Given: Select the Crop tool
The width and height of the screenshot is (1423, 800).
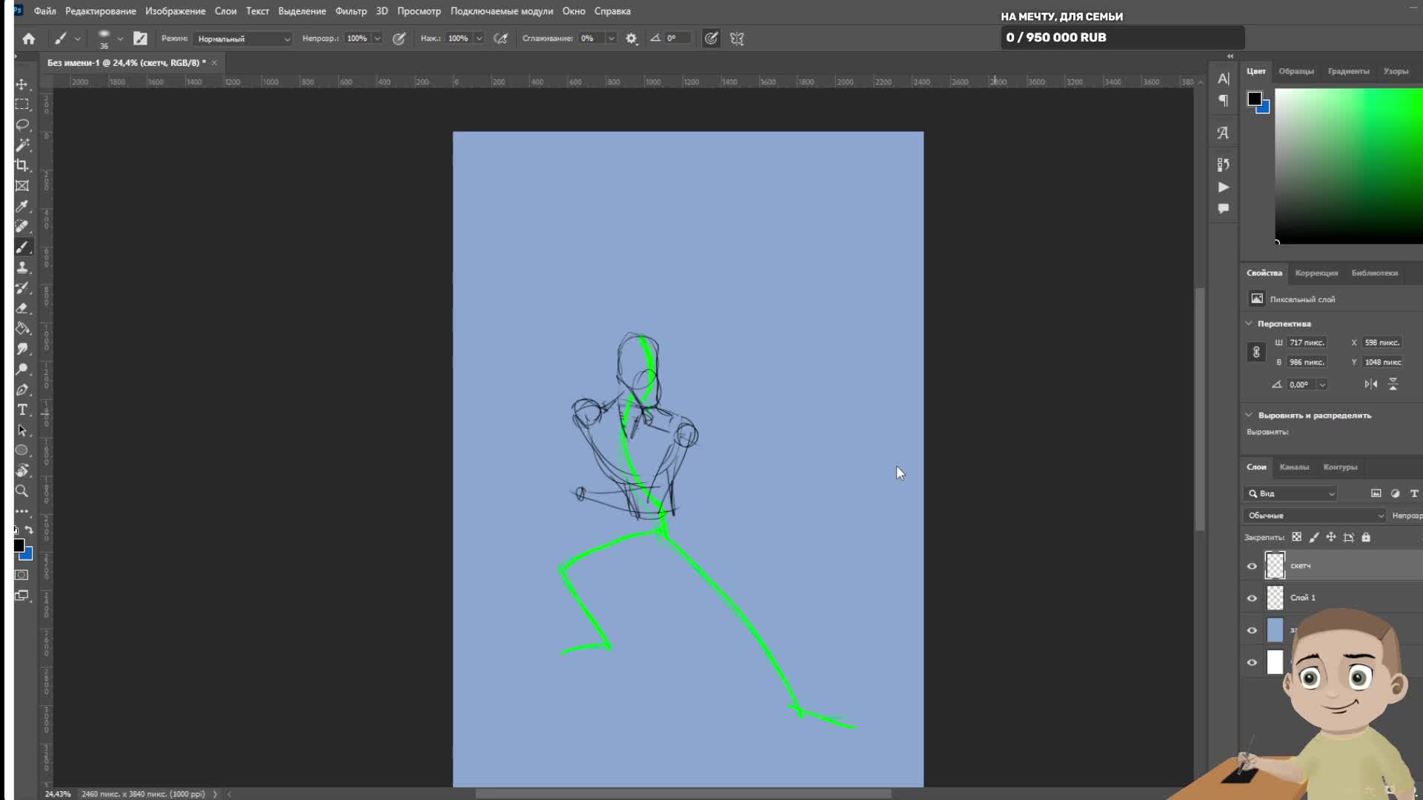Looking at the screenshot, I should 22,165.
